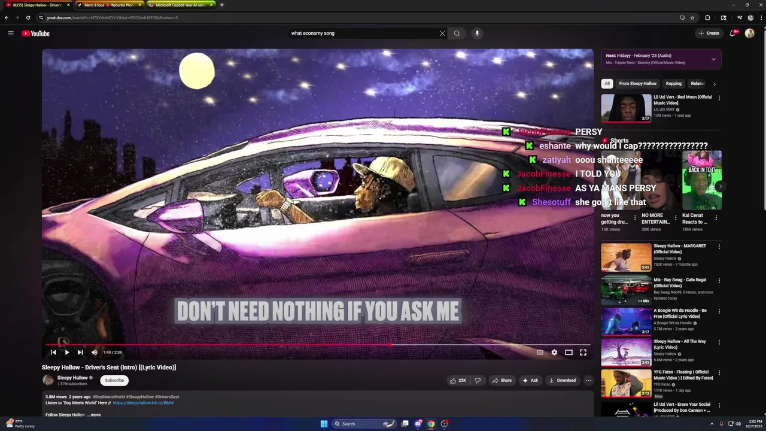Open Sleepy Hallow MARGARET video thumbnail
766x431 pixels.
627,257
